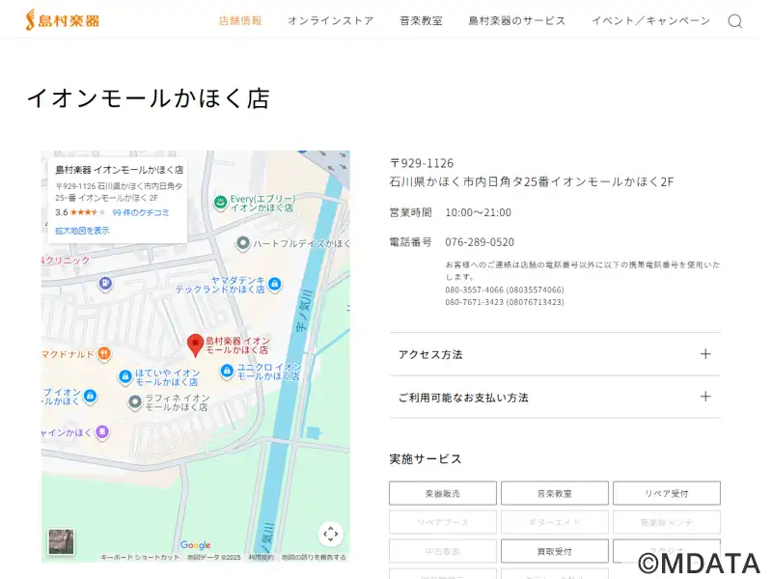Click the Every (エブリー) store map marker
The height and width of the screenshot is (579, 772).
[220, 202]
